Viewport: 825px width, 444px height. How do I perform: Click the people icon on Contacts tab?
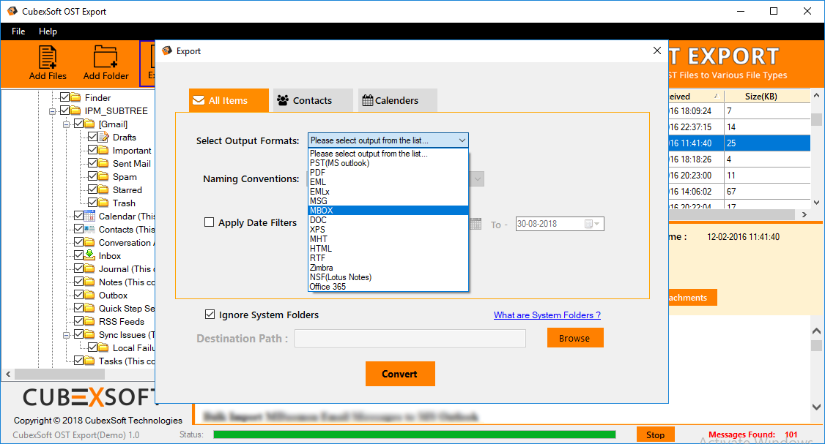[x=283, y=99]
